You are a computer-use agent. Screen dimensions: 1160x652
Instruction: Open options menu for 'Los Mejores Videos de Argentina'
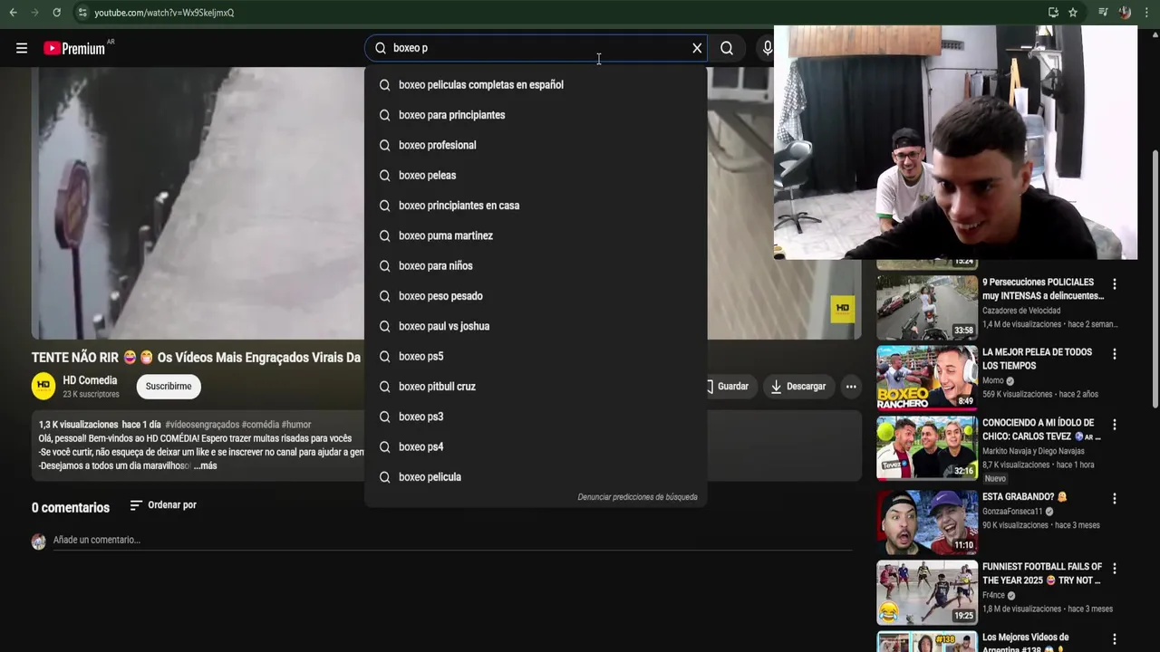tap(1115, 639)
